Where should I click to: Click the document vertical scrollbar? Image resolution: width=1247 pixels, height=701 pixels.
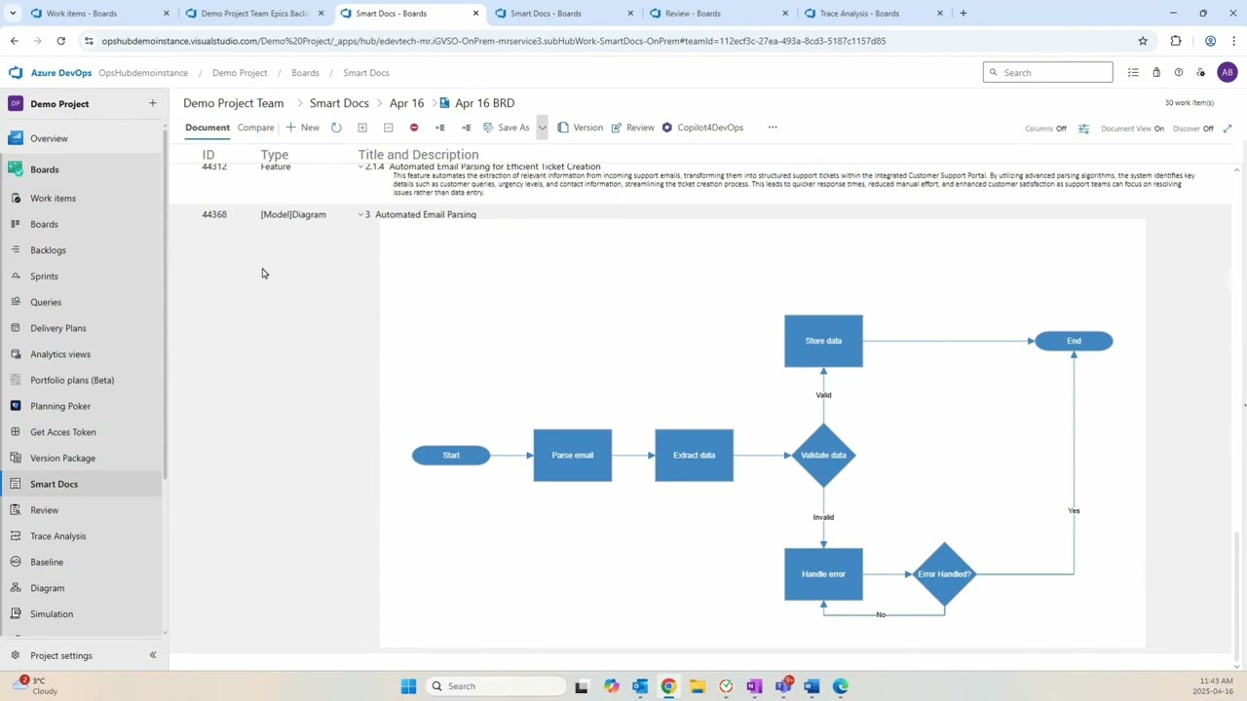[x=1237, y=596]
